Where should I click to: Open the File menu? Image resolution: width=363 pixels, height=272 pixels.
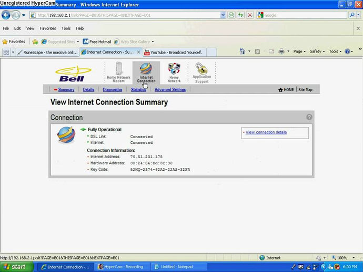[6, 28]
